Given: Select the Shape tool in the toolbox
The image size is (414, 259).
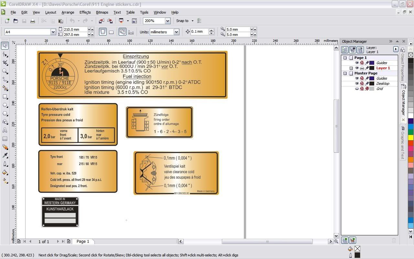Looking at the screenshot, I should (x=5, y=54).
